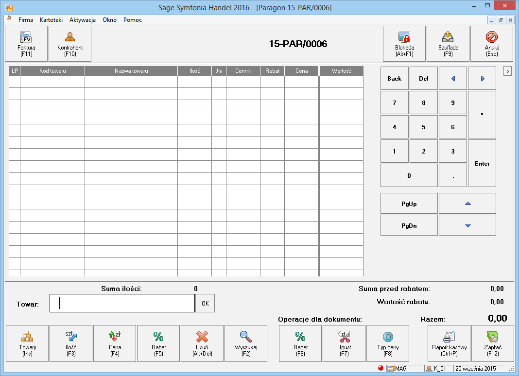Open Raport kasowy (Ctrl+P)
This screenshot has height=376, width=519.
coord(449,343)
